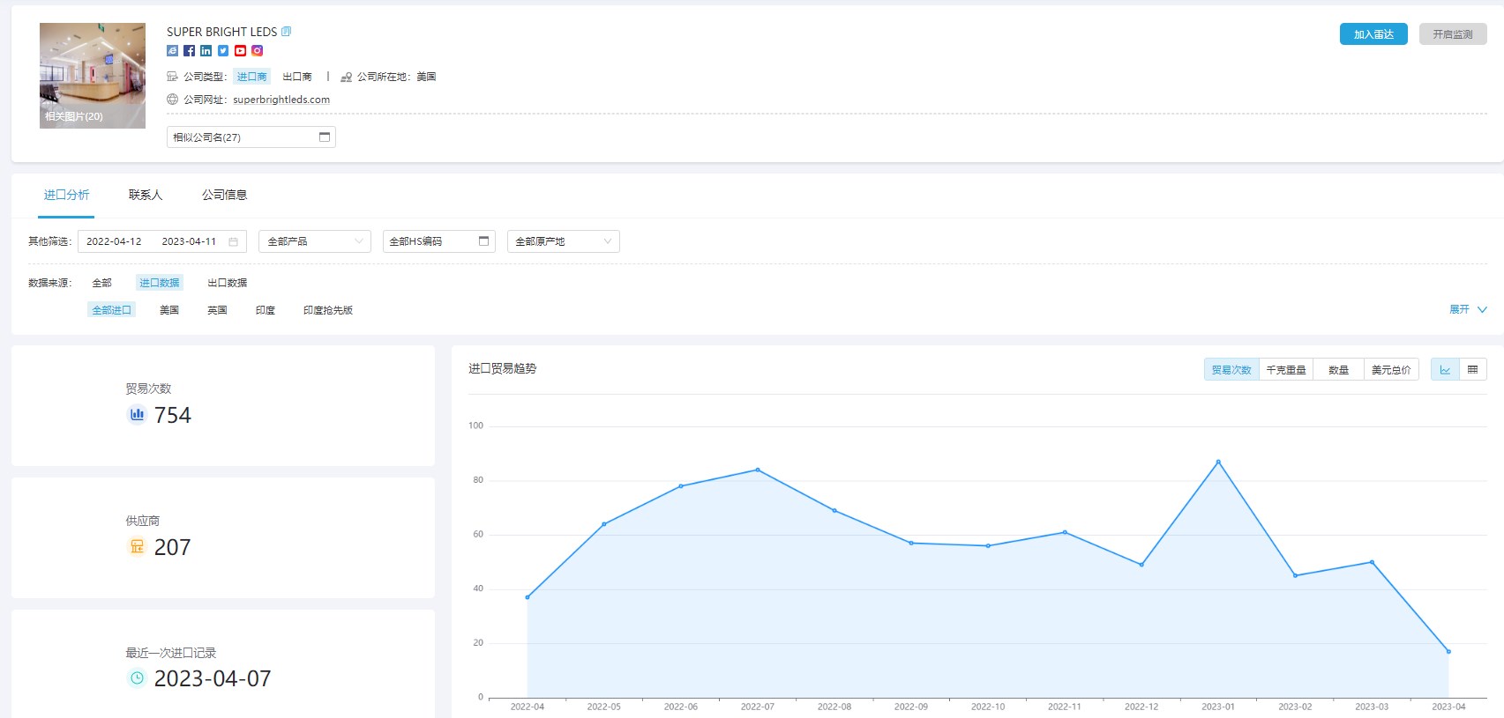Copy the SUPER BRIGHT LEDS company name
This screenshot has height=718, width=1504.
tap(286, 32)
